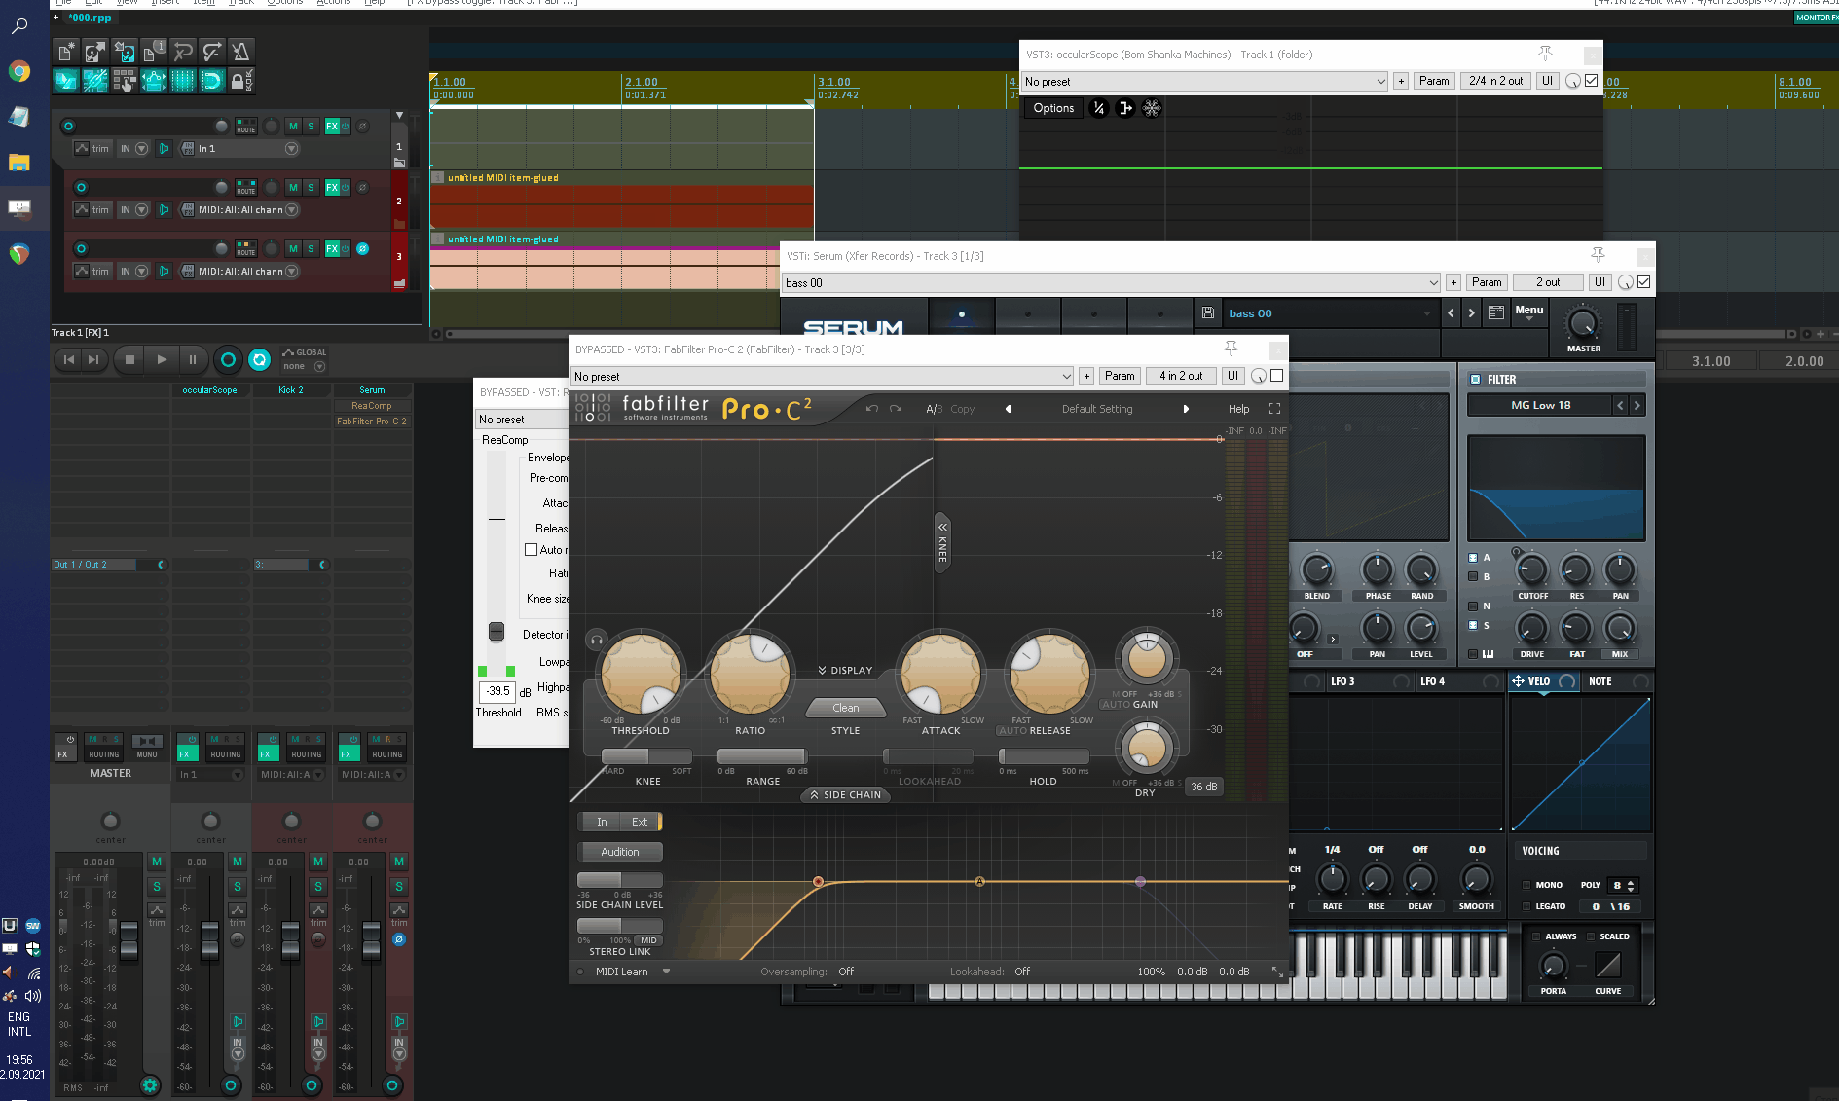The image size is (1839, 1101).
Task: Click the Pro-C 2 redo arrow icon
Action: [896, 409]
